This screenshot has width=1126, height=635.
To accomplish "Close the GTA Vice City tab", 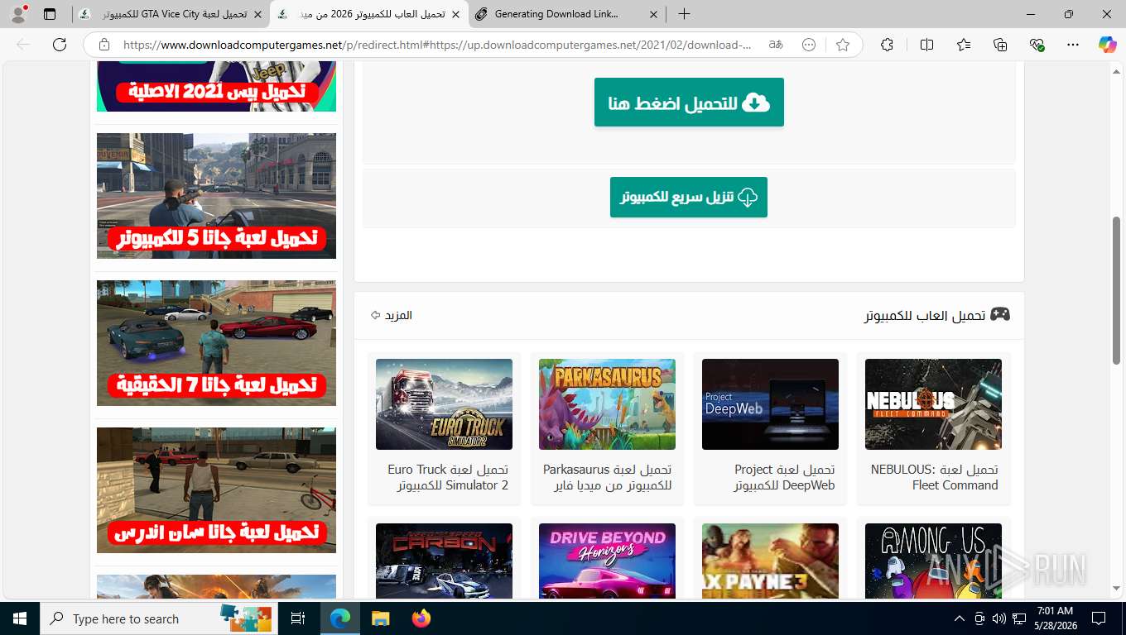I will (x=258, y=14).
